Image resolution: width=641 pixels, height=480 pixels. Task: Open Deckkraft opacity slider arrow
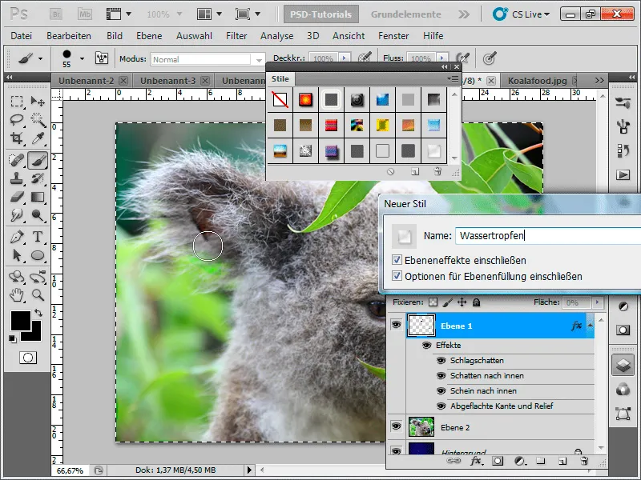coord(345,58)
